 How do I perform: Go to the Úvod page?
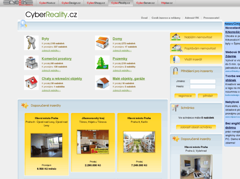tap(144, 18)
